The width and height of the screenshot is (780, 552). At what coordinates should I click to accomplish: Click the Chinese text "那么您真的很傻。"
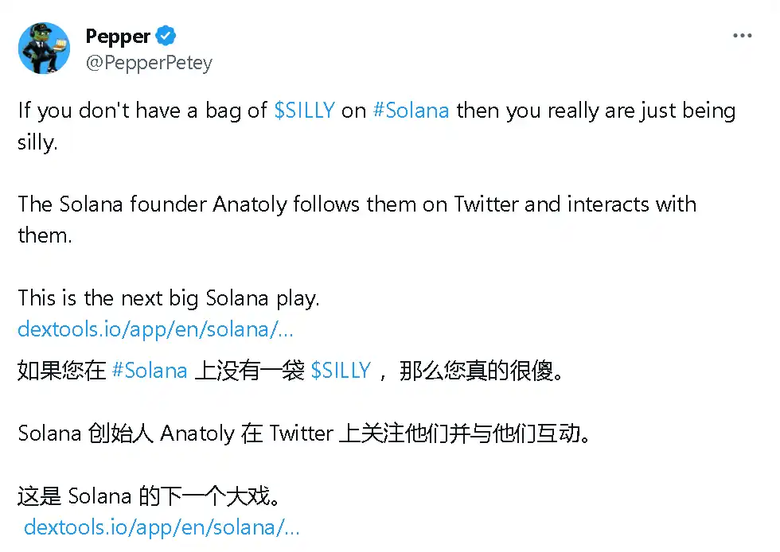coord(486,370)
